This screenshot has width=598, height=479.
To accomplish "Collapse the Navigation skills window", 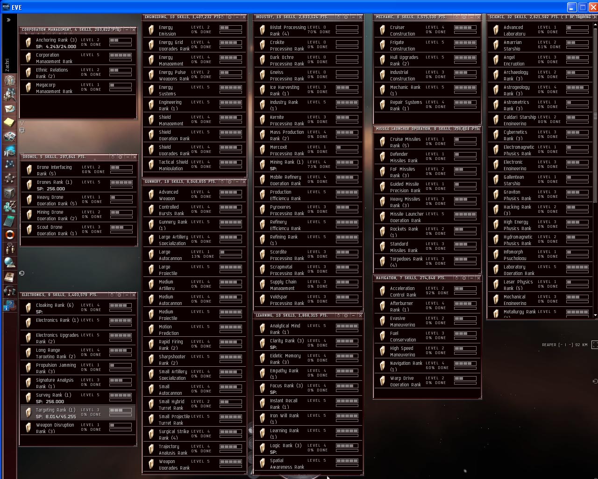I will (x=471, y=278).
